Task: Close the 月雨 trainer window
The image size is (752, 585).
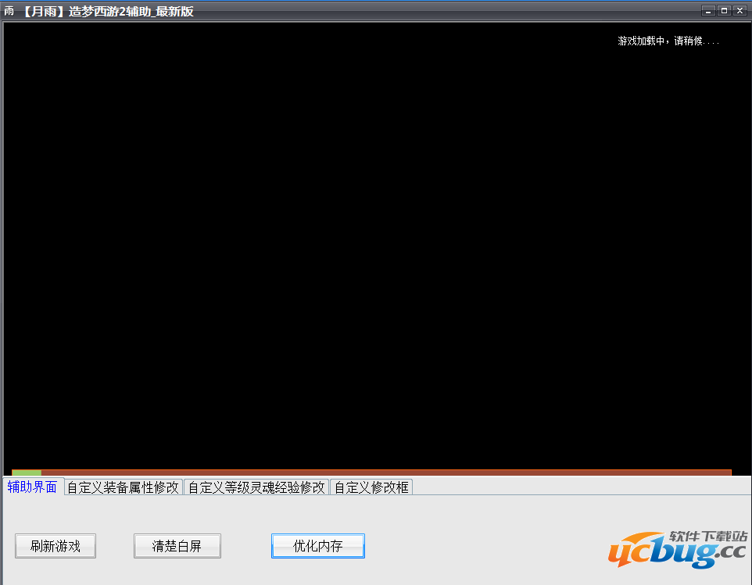Action: tap(739, 11)
